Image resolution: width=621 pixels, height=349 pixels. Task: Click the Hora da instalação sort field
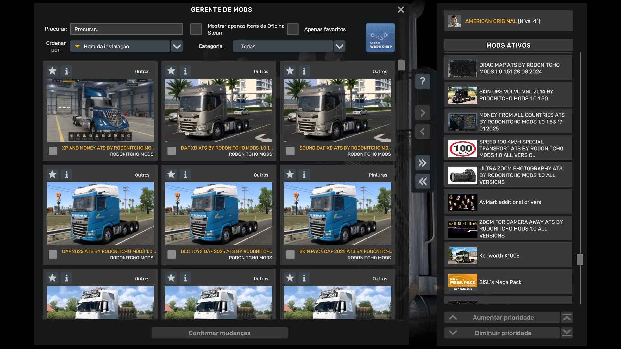pyautogui.click(x=120, y=46)
